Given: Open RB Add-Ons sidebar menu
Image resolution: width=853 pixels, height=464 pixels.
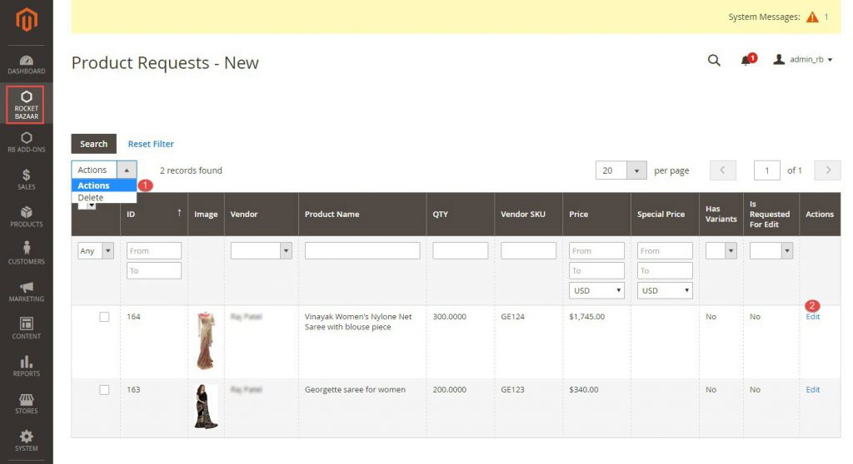Looking at the screenshot, I should click(26, 142).
